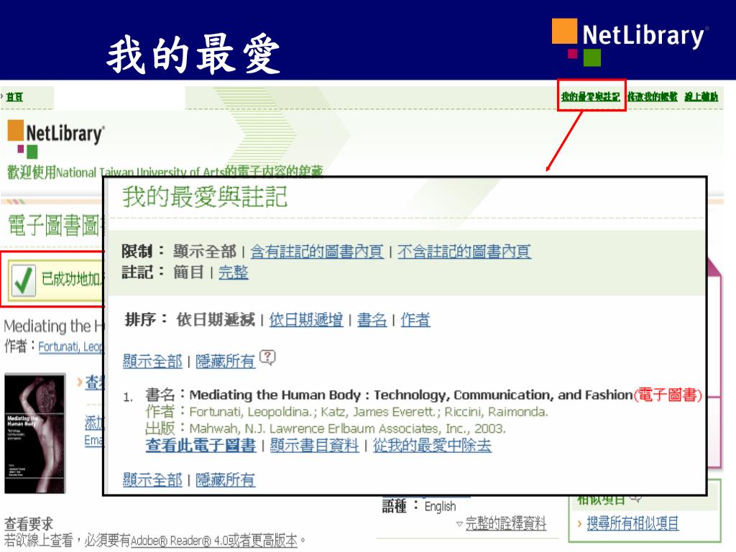Click the NetLibrary logo in the page header
This screenshot has height=552, width=736.
pyautogui.click(x=55, y=139)
